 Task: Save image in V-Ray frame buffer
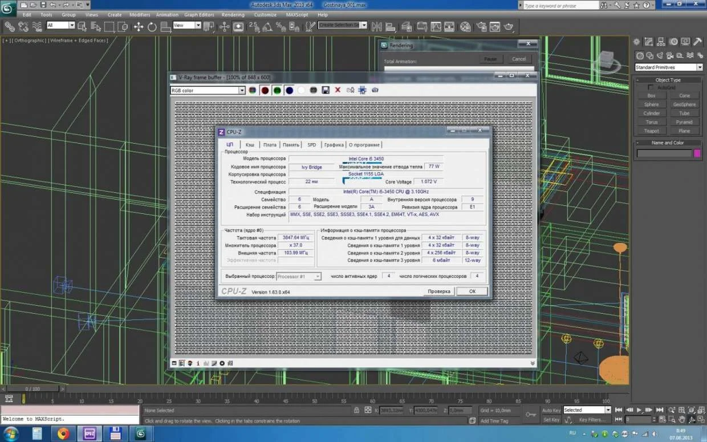tap(326, 90)
